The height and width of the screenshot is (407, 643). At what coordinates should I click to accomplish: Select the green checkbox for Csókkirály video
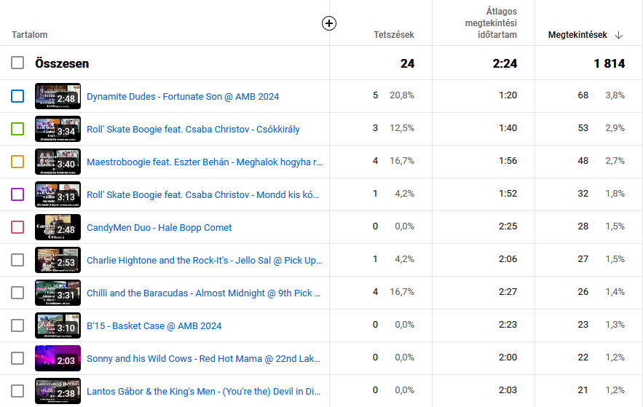(17, 129)
